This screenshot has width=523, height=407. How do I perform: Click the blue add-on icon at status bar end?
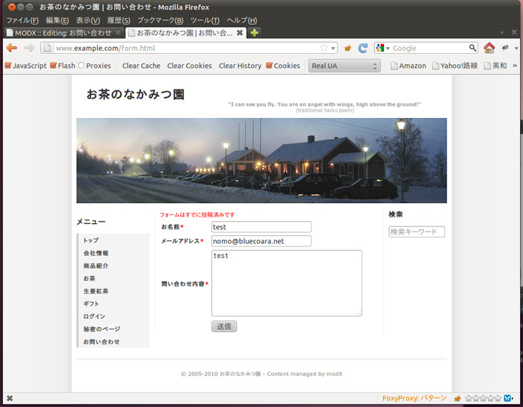coord(507,398)
